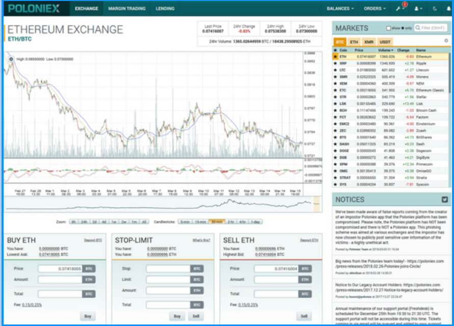Open the Stop-Limit What's this link
454x326 pixels.
point(201,240)
